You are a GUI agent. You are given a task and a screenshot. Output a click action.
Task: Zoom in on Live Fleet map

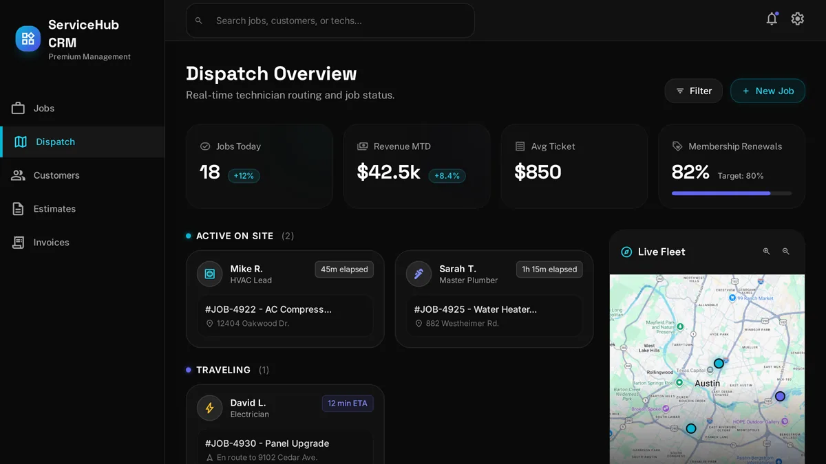(x=766, y=252)
